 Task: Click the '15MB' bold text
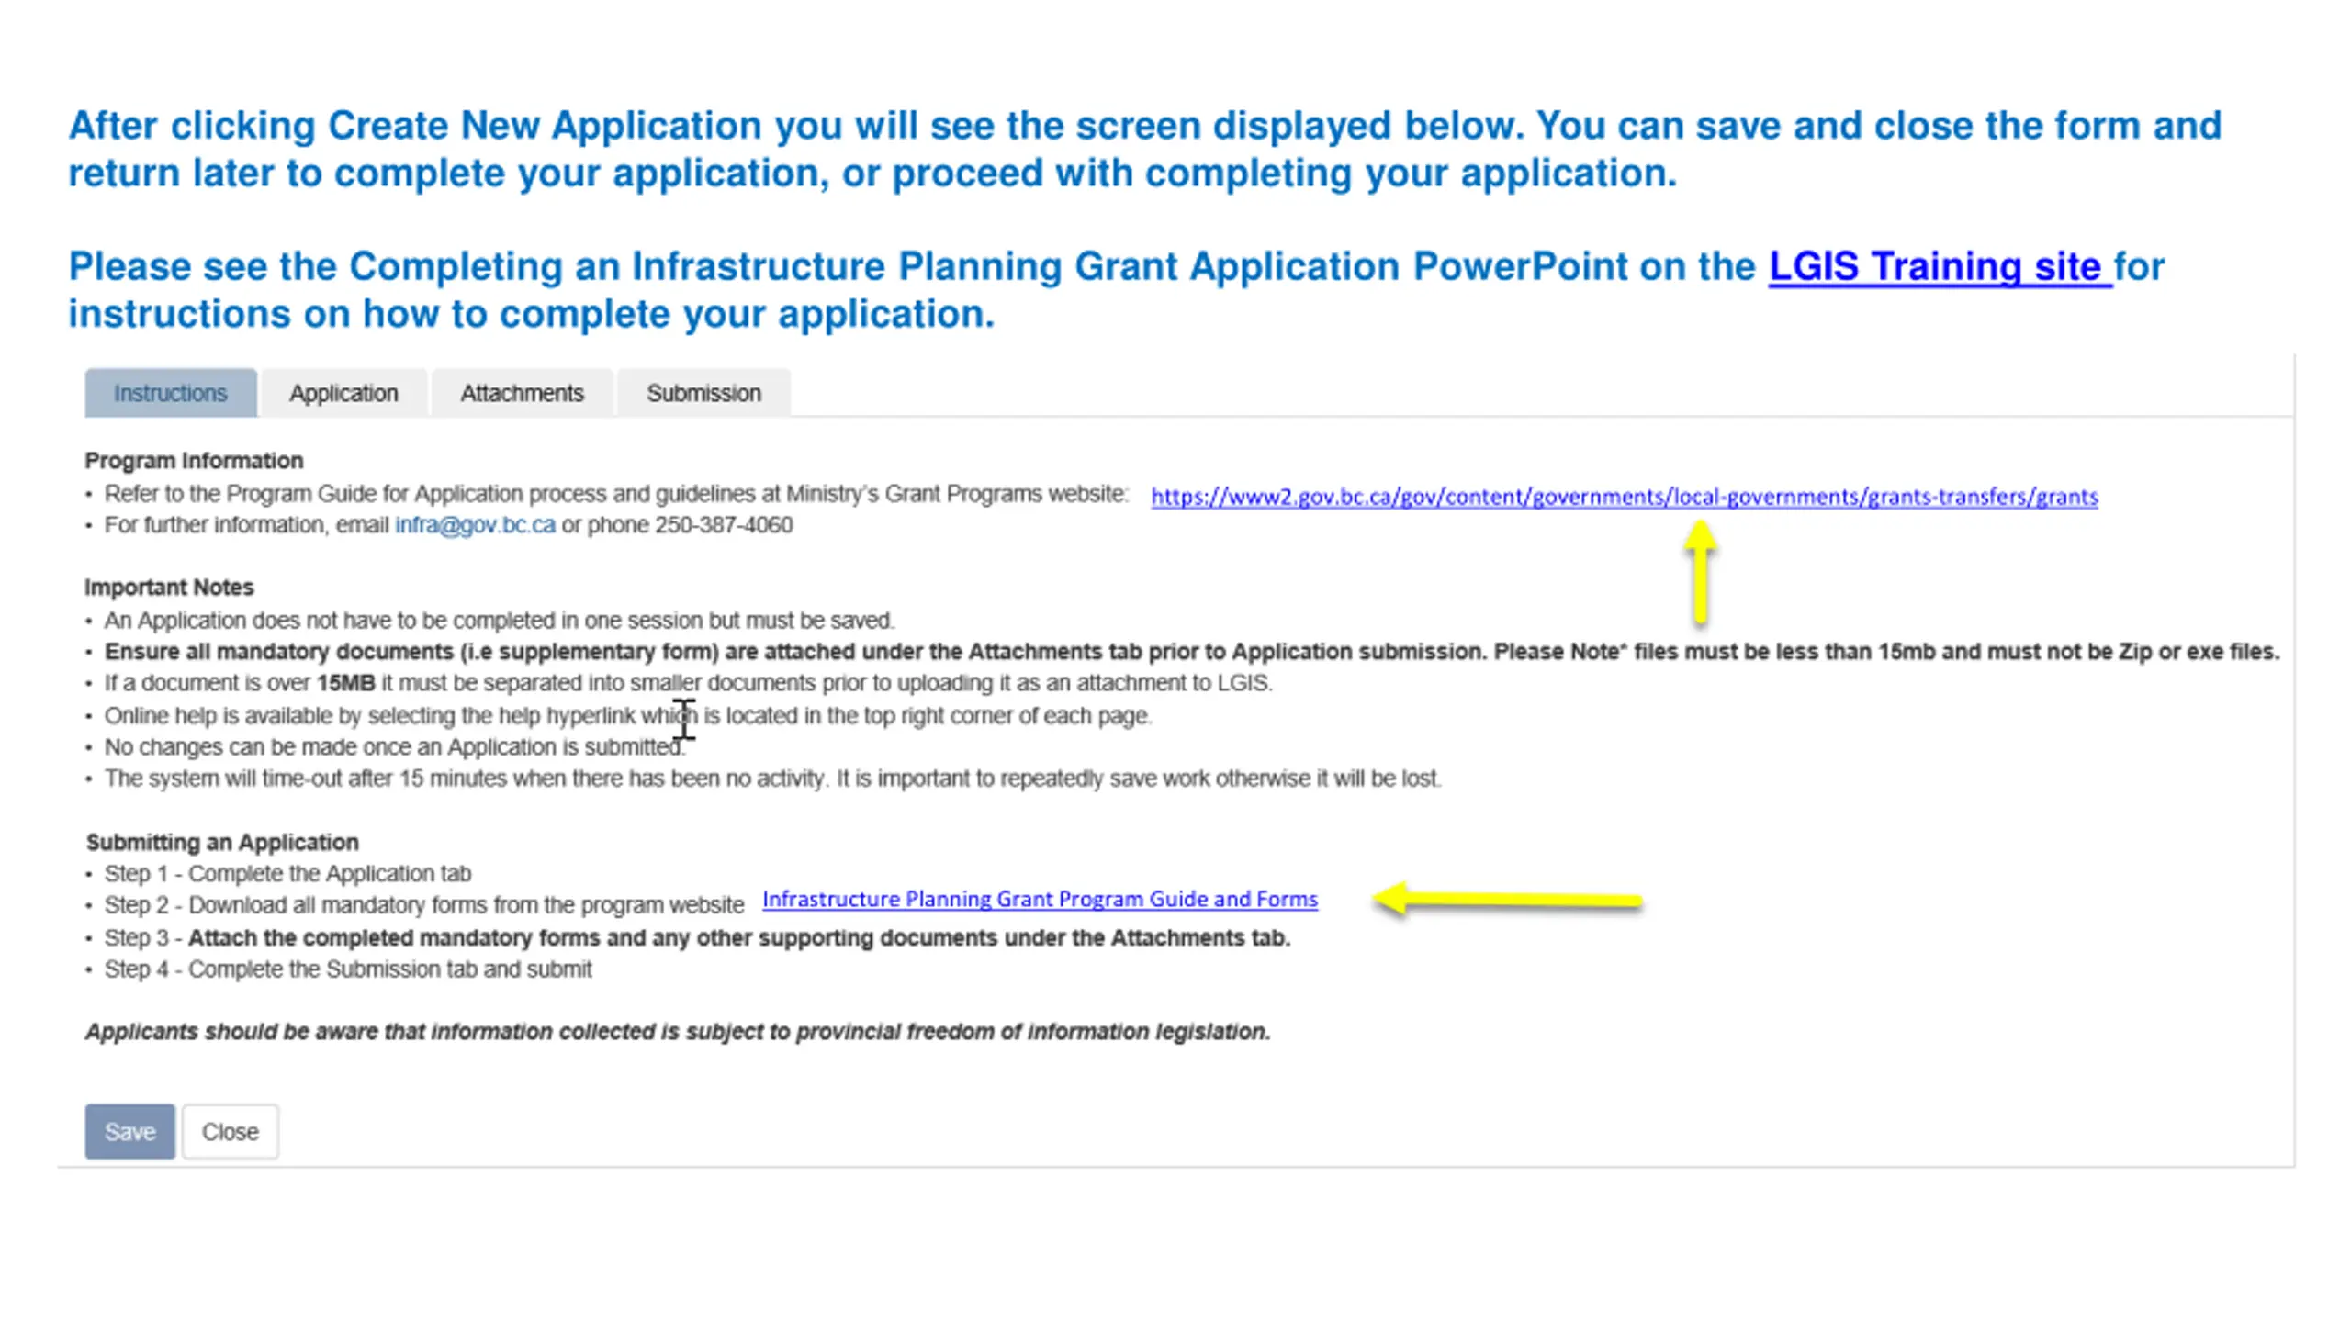click(x=345, y=683)
